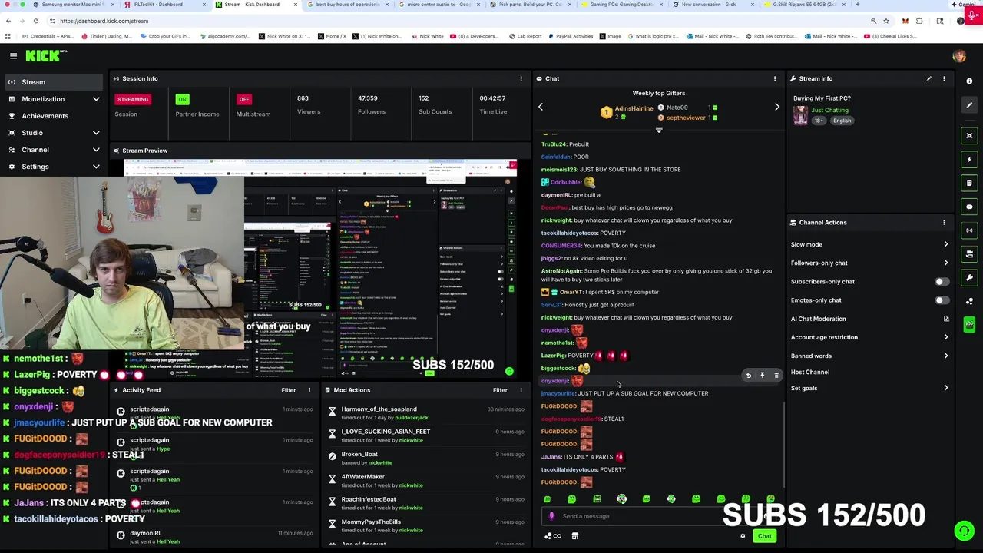Click the info icon in the right sidebar
The height and width of the screenshot is (553, 983).
pyautogui.click(x=969, y=81)
